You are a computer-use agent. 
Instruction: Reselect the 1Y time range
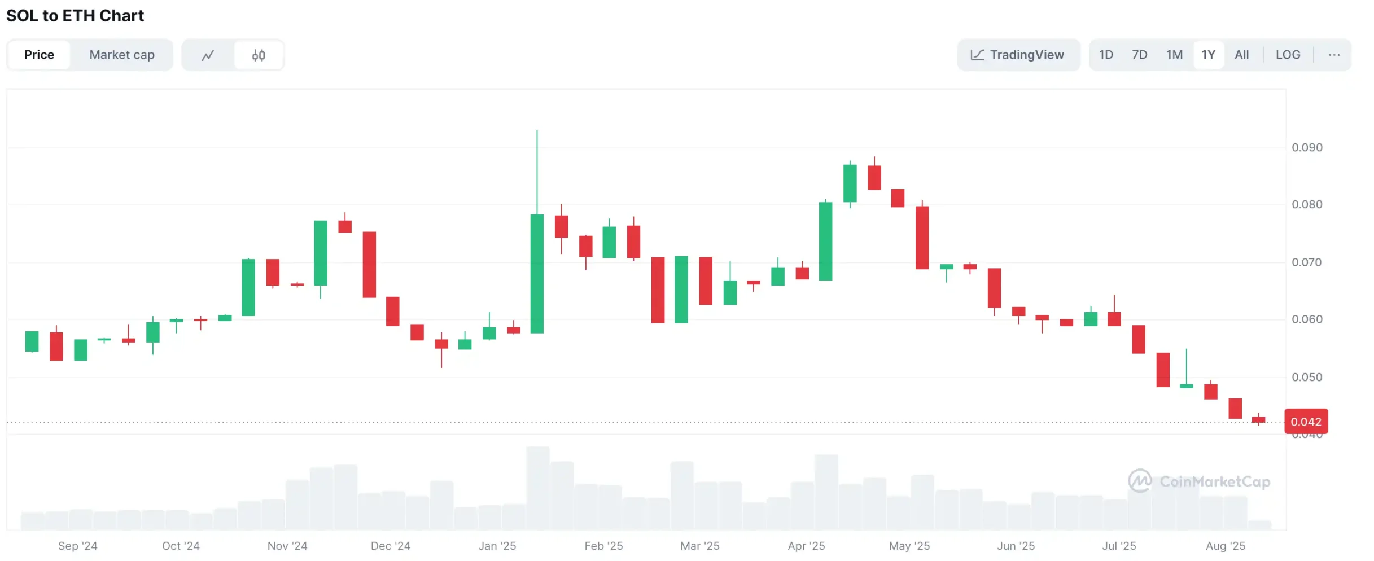point(1209,55)
